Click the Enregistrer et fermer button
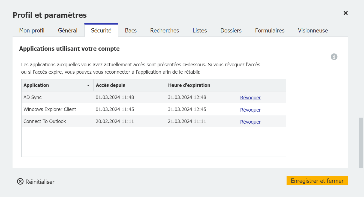The image size is (364, 197). 317,181
